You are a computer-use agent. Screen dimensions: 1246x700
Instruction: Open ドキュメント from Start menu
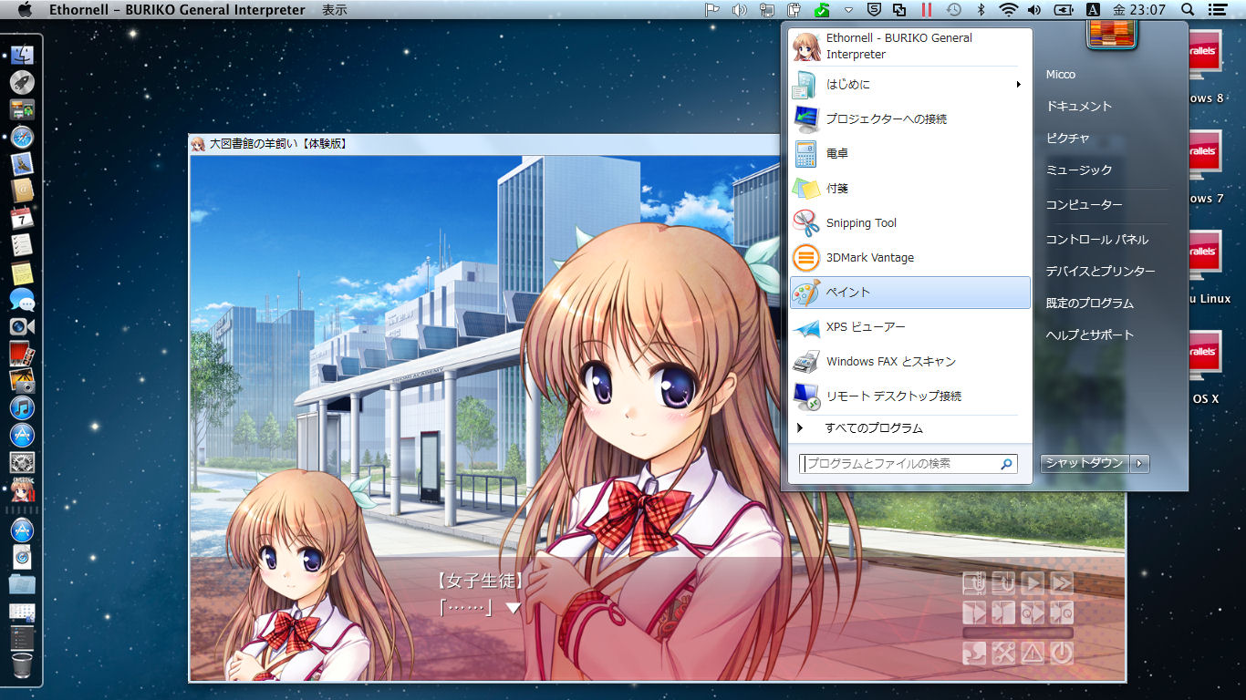coord(1079,107)
